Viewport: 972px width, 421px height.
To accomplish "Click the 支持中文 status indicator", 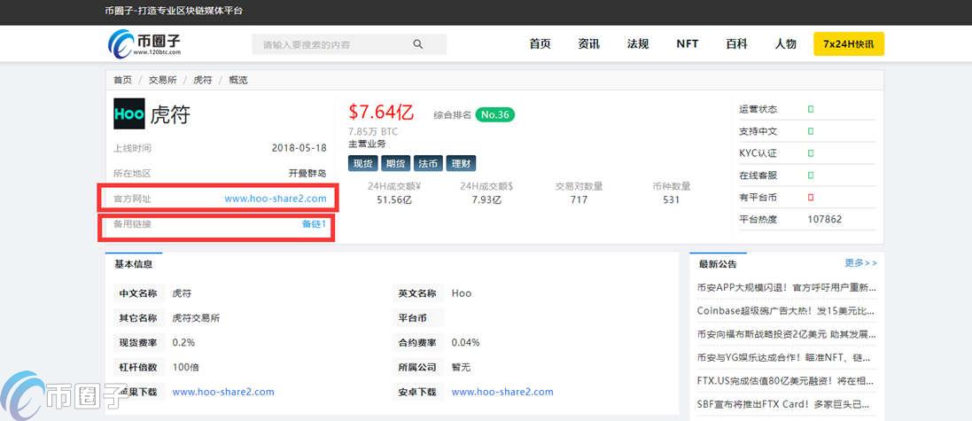I will point(810,131).
